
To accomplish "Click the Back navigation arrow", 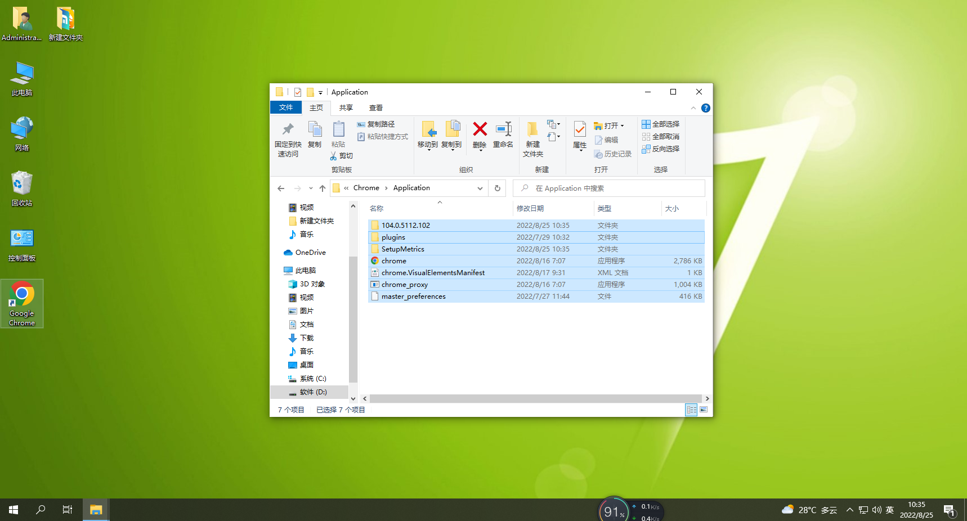I will click(x=281, y=188).
